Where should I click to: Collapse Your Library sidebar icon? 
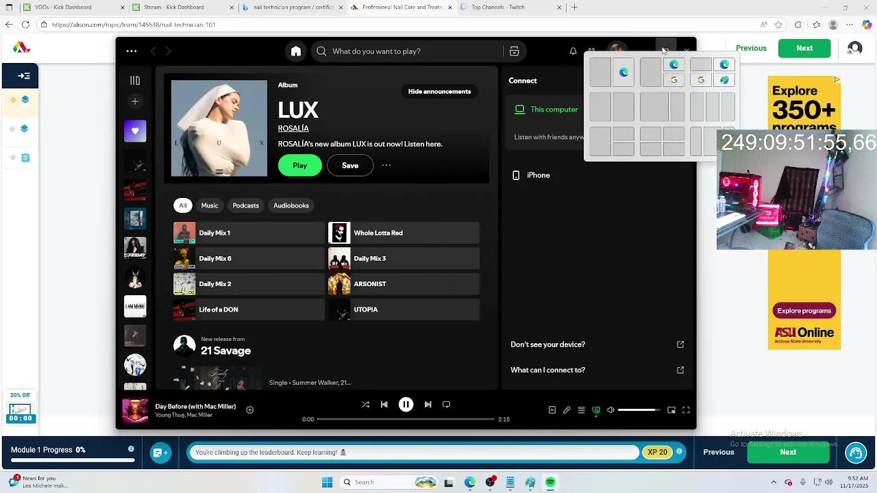coord(135,80)
